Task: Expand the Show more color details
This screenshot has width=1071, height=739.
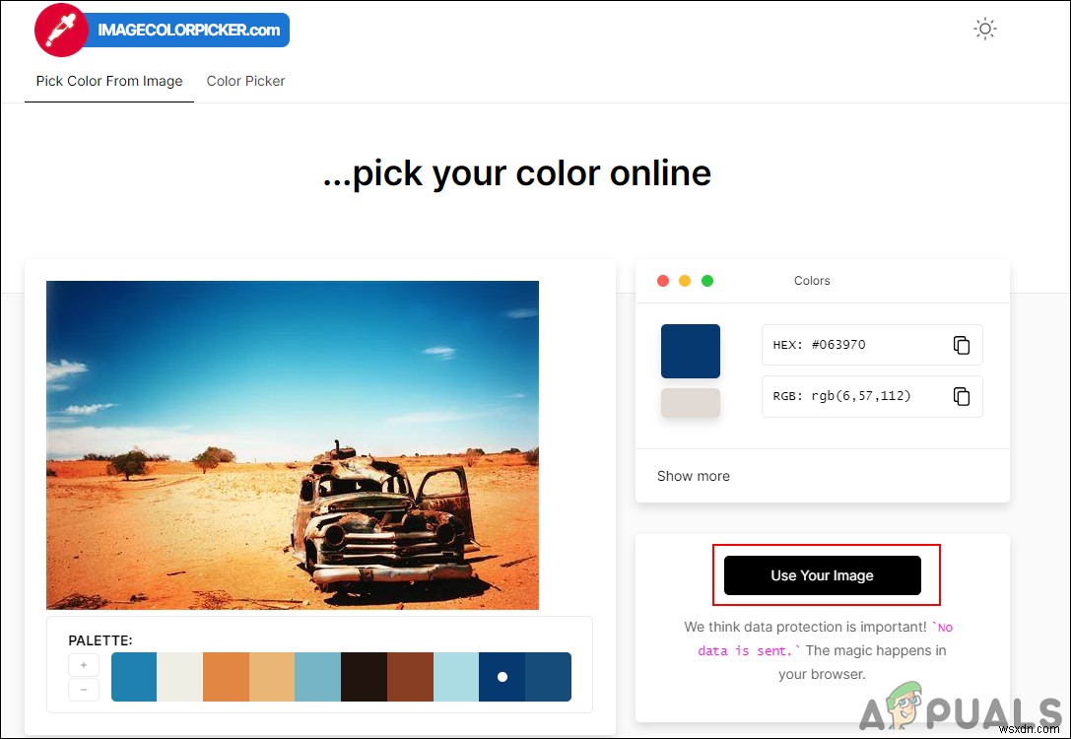Action: click(x=693, y=476)
